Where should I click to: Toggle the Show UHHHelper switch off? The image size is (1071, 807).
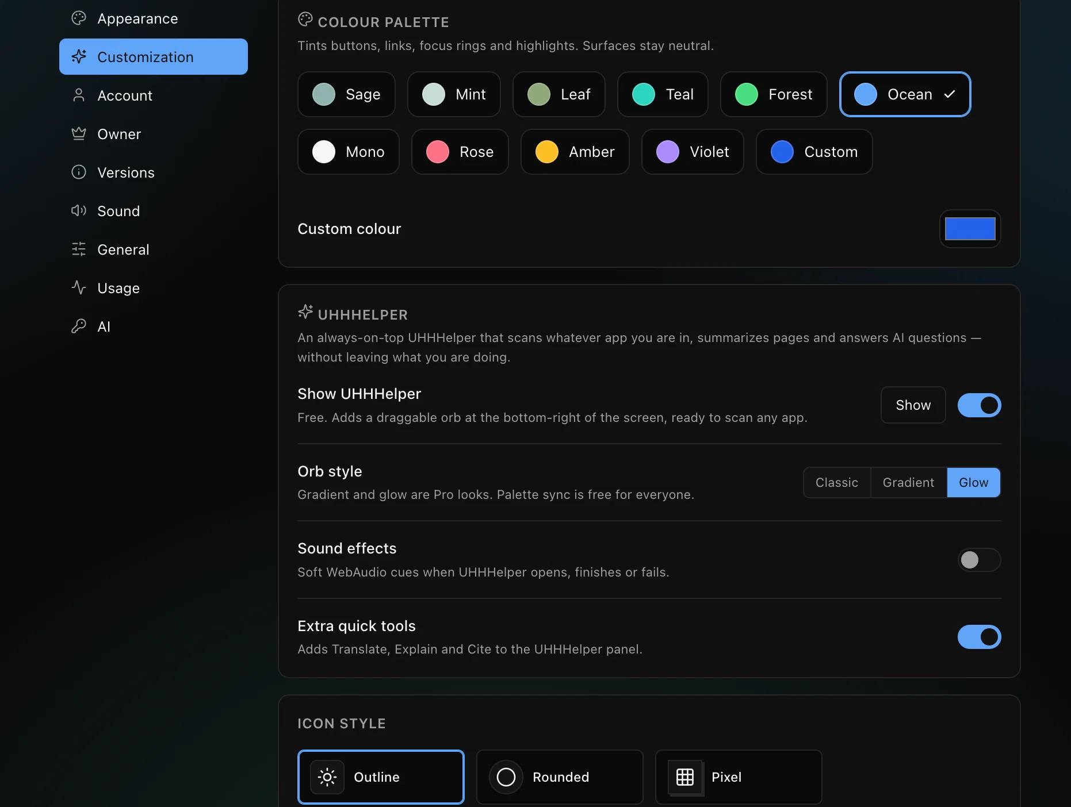[x=980, y=405]
